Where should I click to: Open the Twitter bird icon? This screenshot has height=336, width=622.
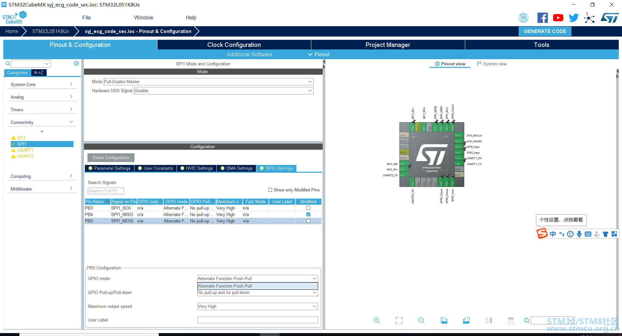(573, 18)
